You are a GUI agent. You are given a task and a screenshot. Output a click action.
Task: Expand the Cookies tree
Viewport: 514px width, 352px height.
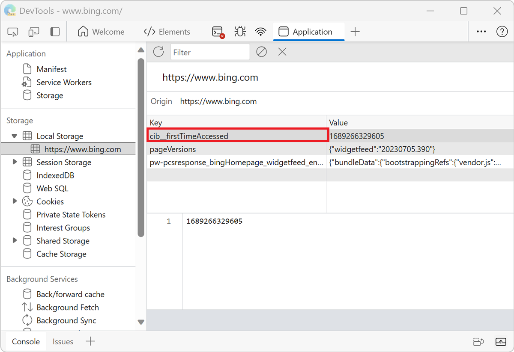pyautogui.click(x=15, y=201)
